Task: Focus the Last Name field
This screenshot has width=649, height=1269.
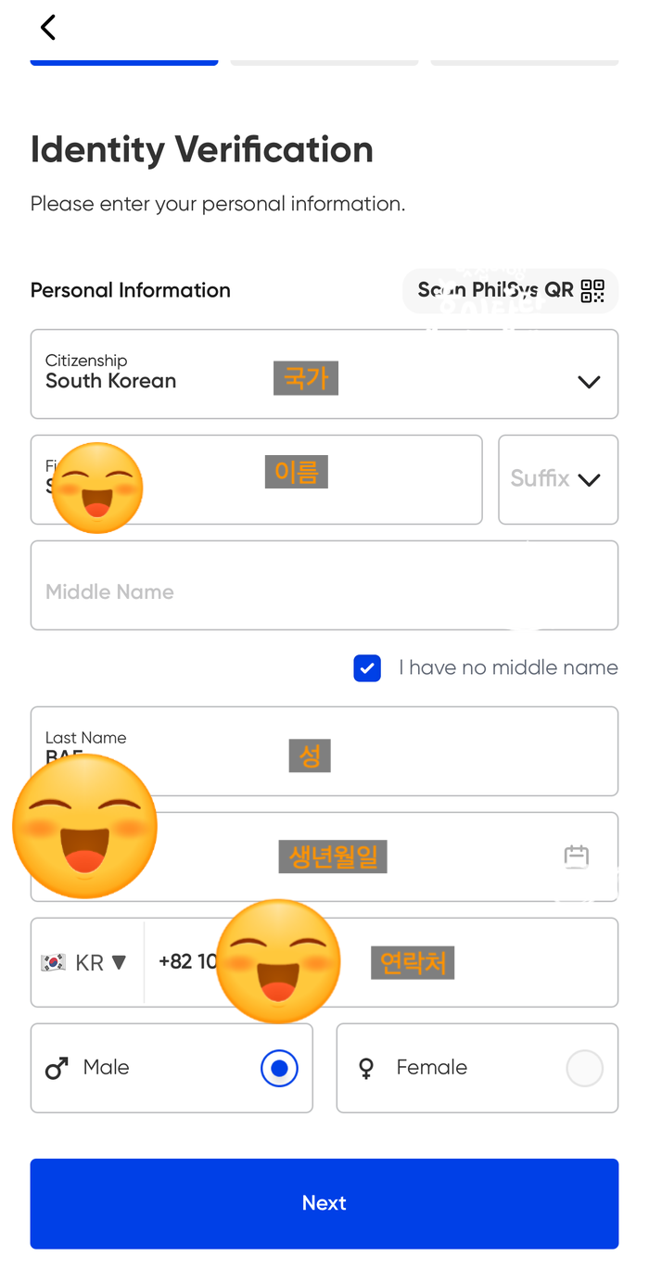Action: tap(324, 752)
